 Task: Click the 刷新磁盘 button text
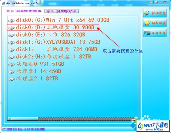click(x=159, y=23)
